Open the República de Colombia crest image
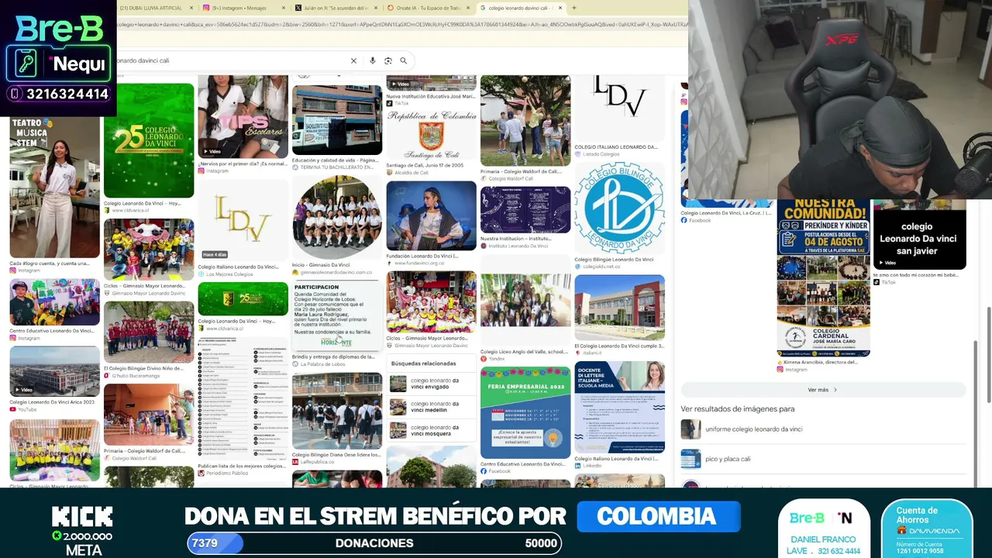Screen dimensions: 992x558 pos(431,134)
